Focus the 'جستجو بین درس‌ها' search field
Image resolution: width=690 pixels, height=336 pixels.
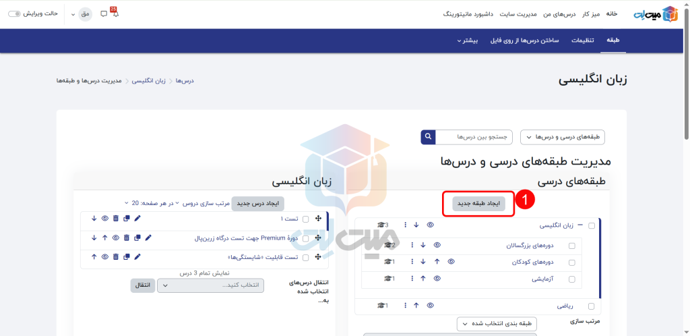point(474,137)
